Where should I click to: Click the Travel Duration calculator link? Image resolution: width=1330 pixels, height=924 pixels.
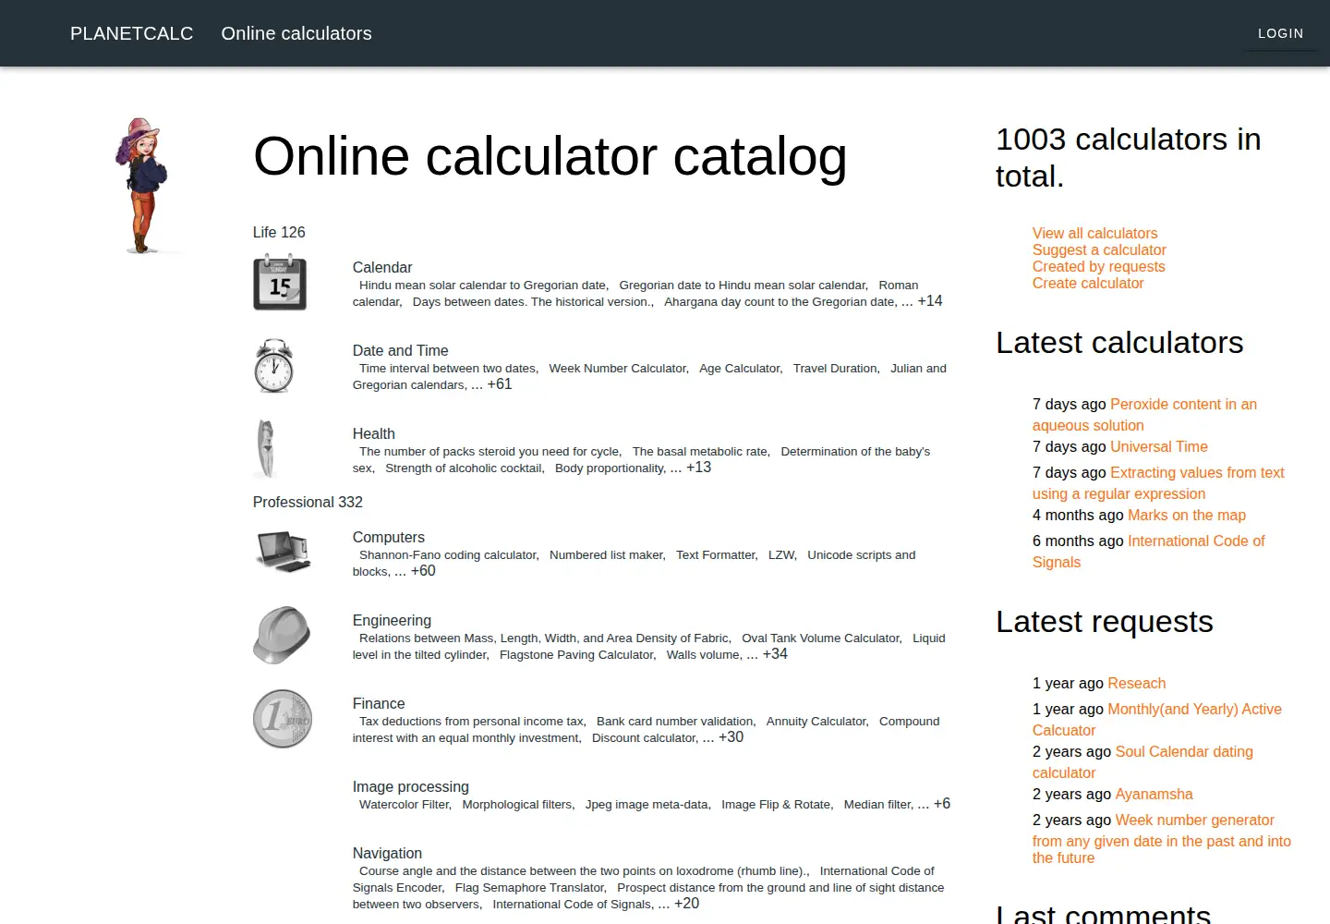click(x=836, y=369)
